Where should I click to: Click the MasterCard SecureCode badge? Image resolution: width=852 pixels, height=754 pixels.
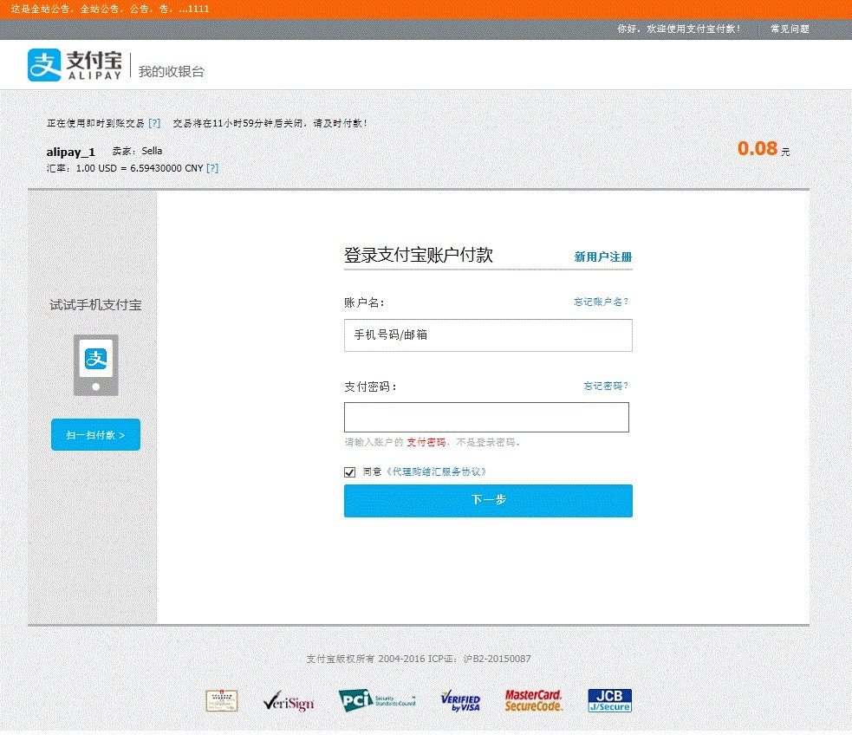pos(534,701)
